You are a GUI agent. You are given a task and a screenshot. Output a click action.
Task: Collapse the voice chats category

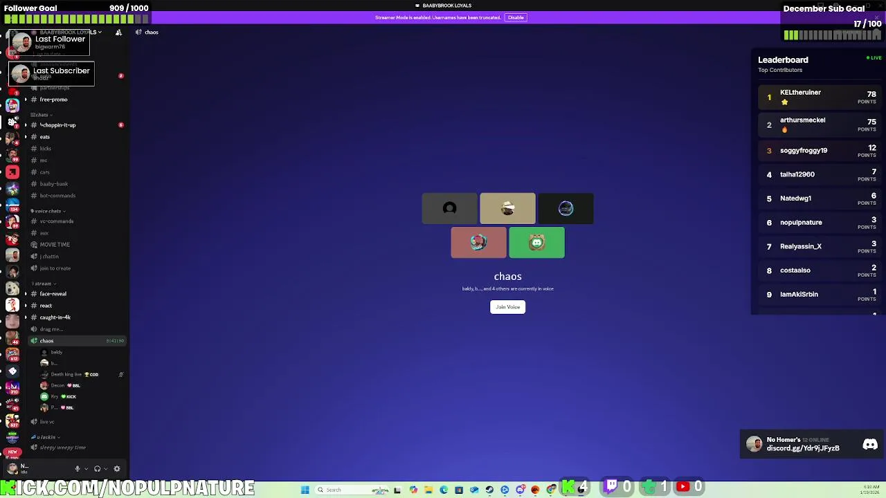pos(48,211)
